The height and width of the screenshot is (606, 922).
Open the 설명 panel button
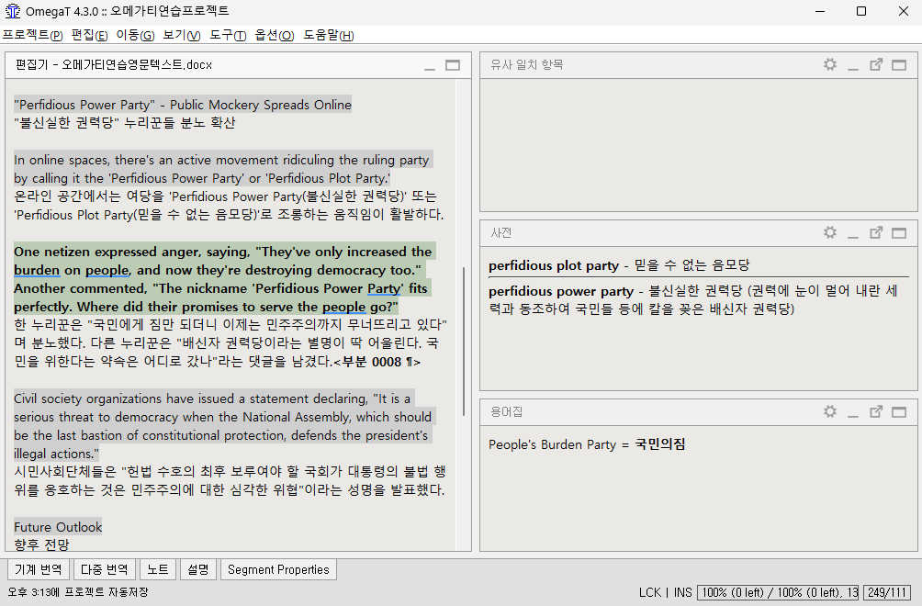(198, 569)
